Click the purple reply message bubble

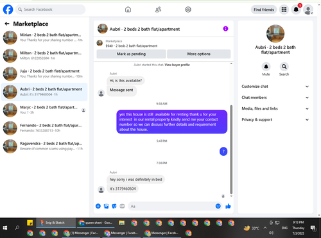click(x=172, y=122)
